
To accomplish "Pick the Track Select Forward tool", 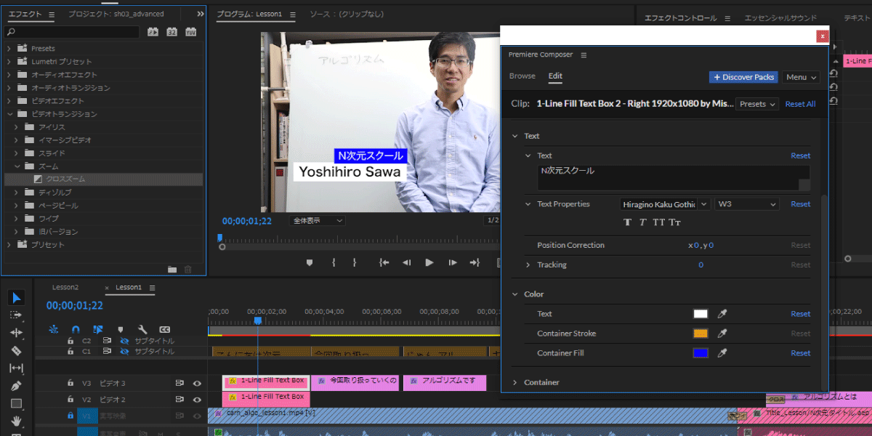I will pos(17,315).
